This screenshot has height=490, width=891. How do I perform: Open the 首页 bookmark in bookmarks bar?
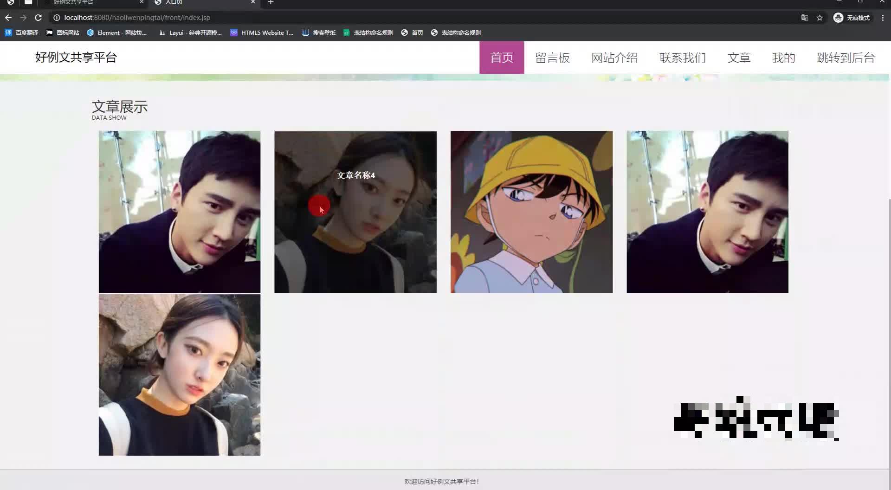[x=412, y=32]
